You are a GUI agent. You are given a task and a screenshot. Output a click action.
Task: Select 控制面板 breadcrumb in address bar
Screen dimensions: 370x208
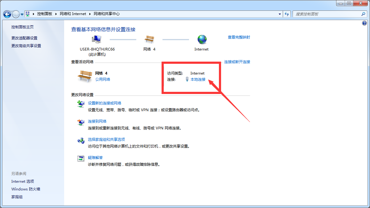point(45,14)
